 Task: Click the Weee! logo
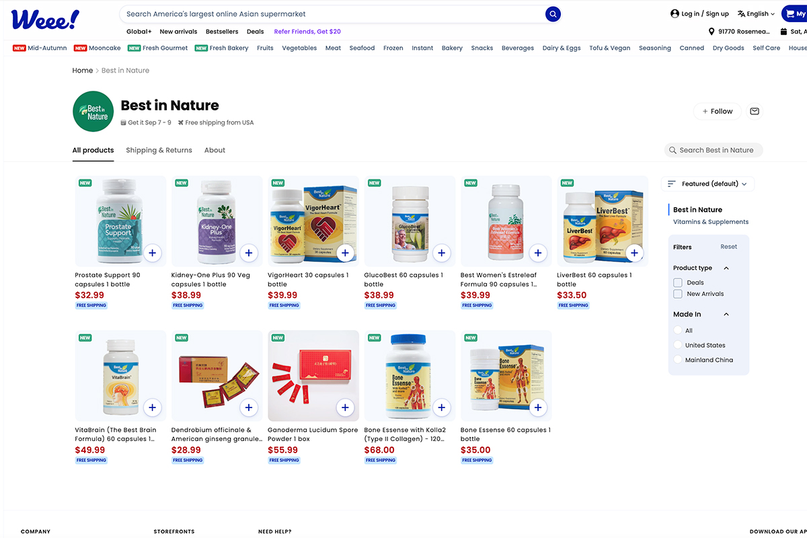pos(45,19)
